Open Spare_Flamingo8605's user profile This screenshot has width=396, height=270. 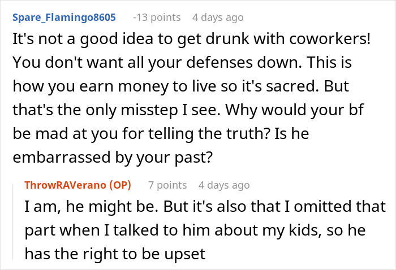[64, 18]
